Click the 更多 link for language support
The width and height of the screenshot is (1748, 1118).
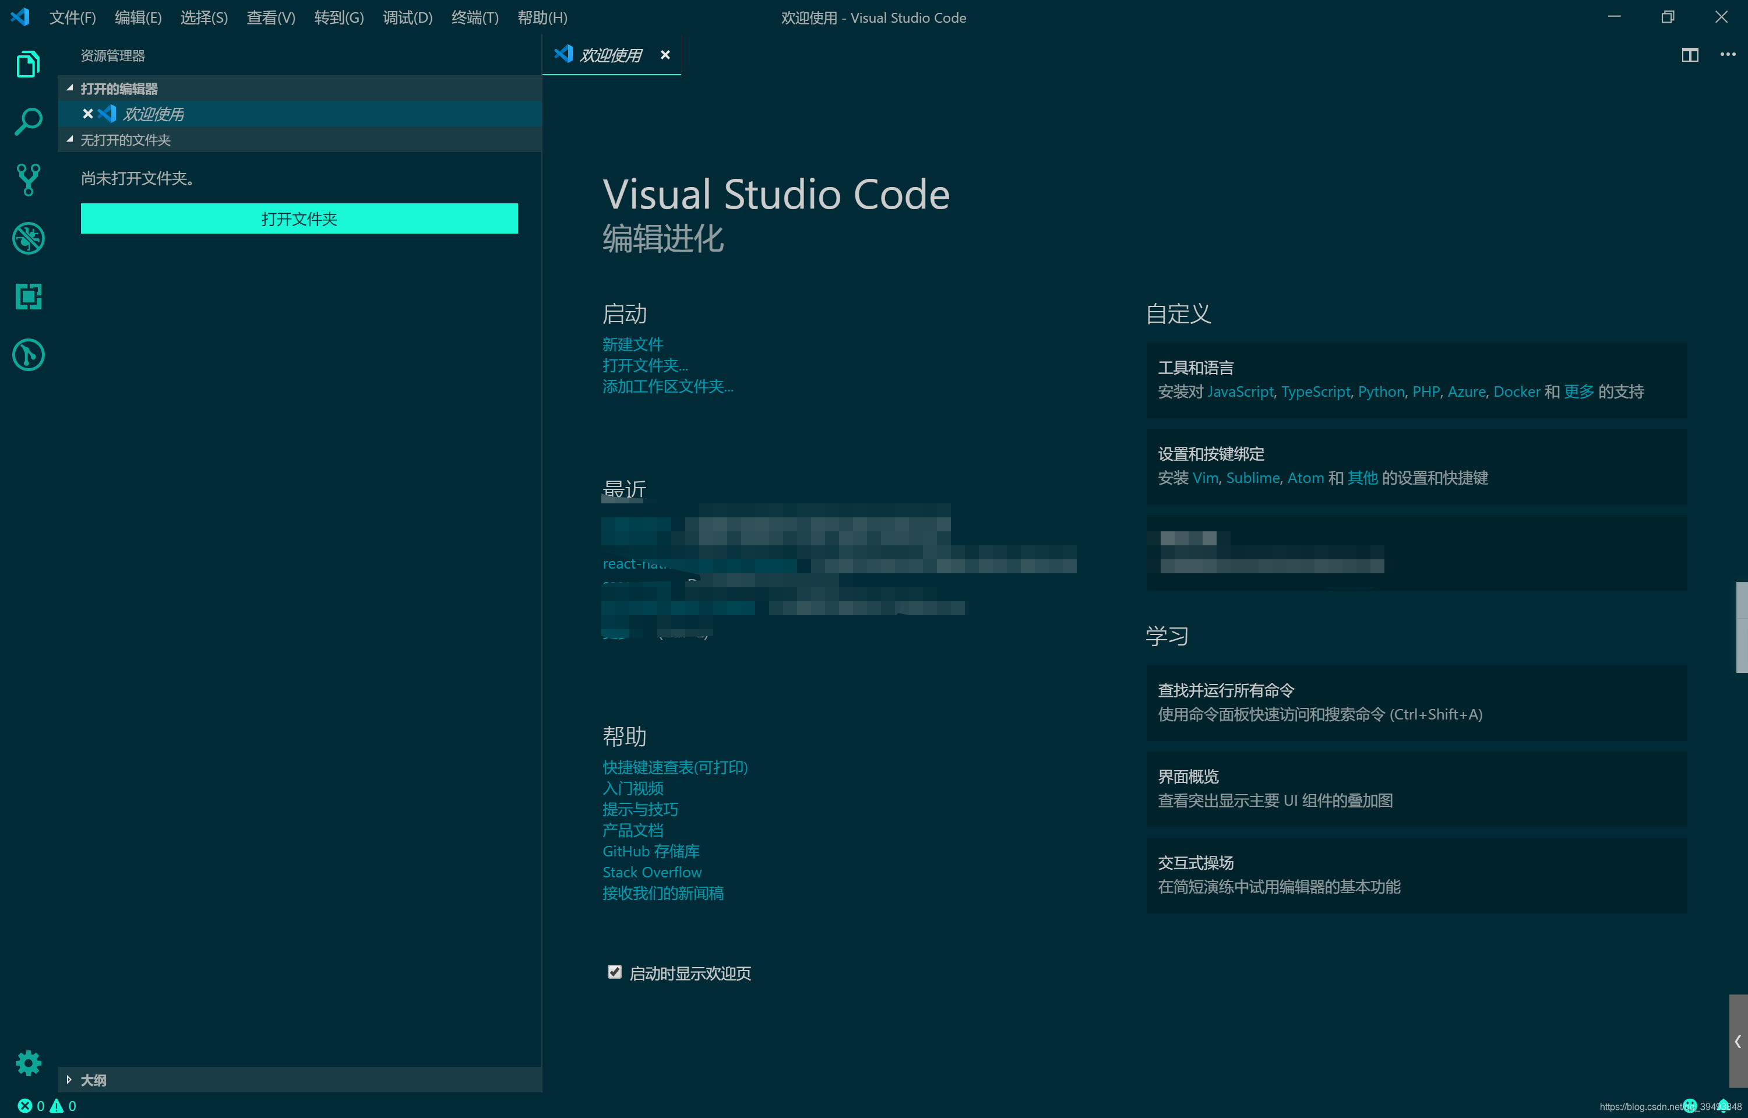1578,392
